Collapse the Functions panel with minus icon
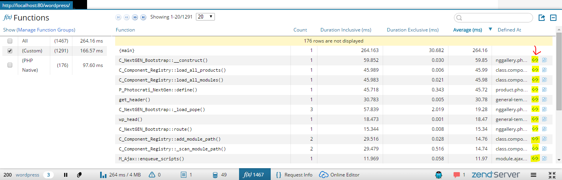Screen dimensions: 562x180 [x=553, y=18]
